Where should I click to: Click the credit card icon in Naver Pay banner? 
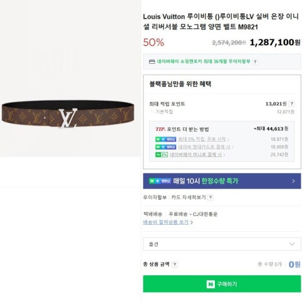152,62
